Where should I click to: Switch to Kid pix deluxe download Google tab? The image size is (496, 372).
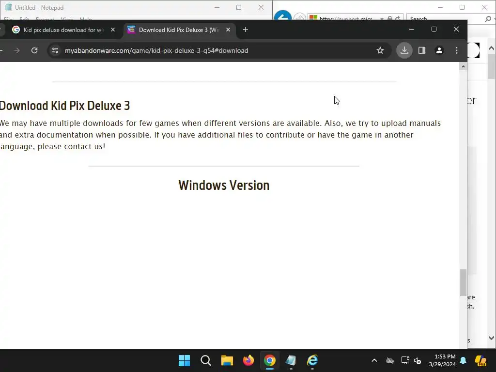point(63,30)
